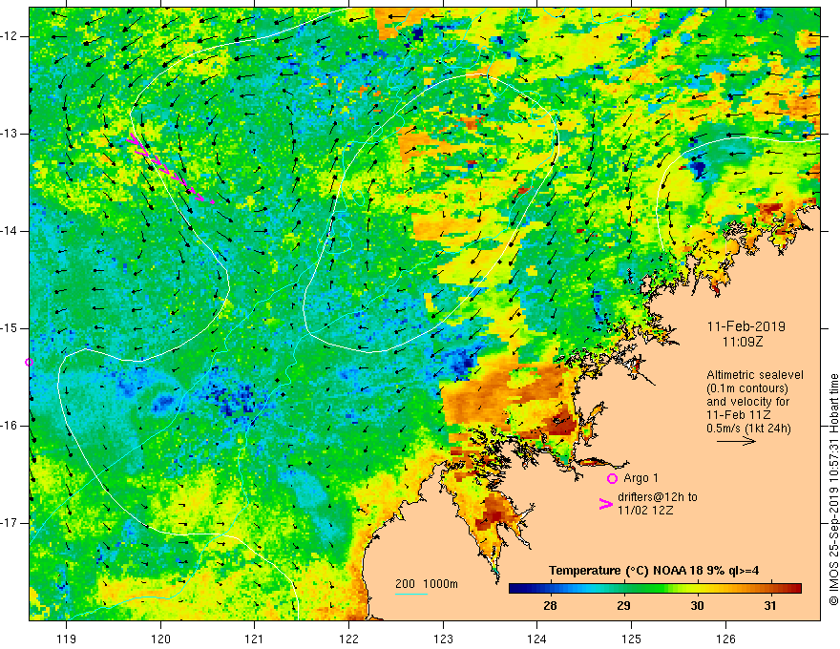Click the 'and velocity for' text
Image resolution: width=840 pixels, height=649 pixels.
coord(747,402)
